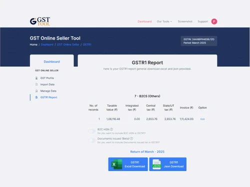
Task: Click the 7 - B2CS (Others) heading
Action: [147, 96]
